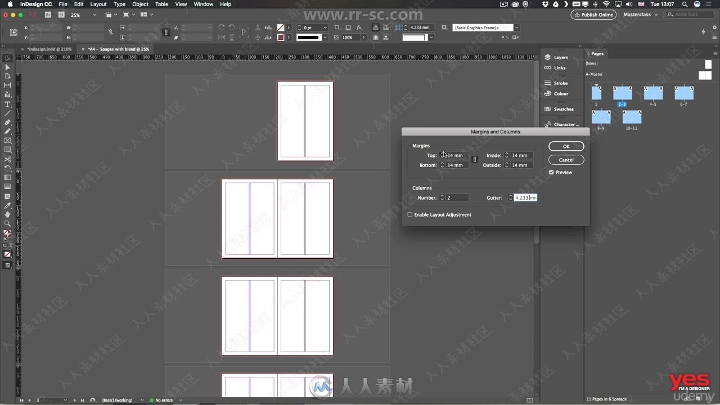Open the Swatches panel
The image size is (720, 405).
pos(559,109)
